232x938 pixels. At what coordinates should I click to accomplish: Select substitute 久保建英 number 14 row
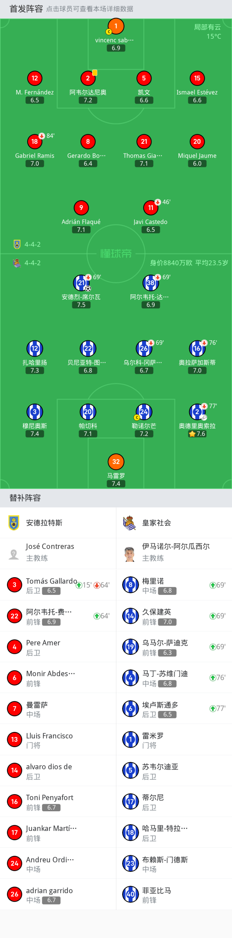174,616
